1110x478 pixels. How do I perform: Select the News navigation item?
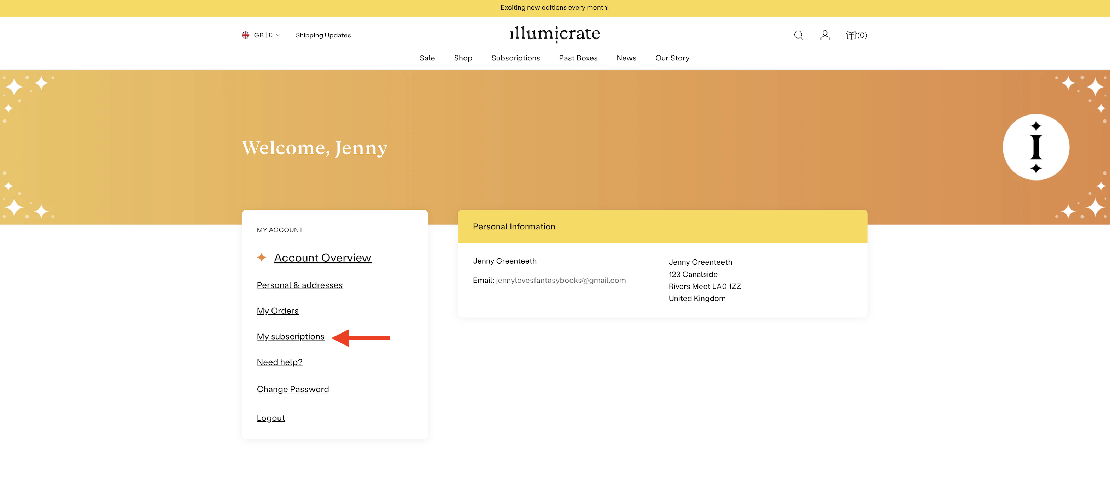tap(626, 58)
